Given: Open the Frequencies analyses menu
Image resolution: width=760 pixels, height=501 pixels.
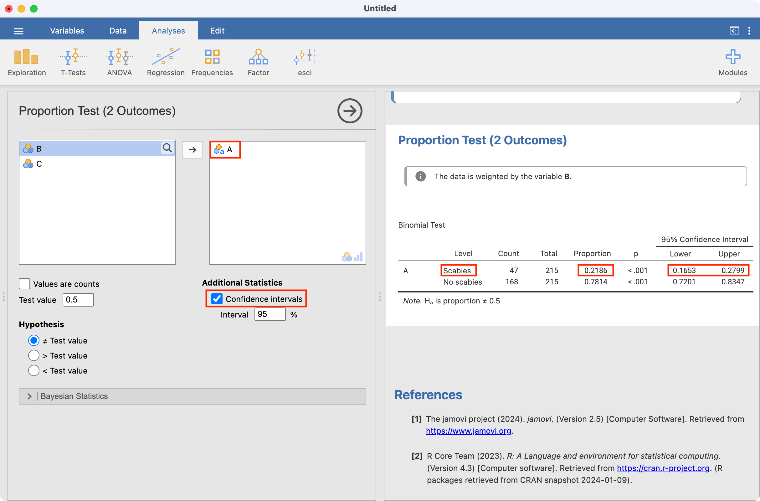Looking at the screenshot, I should [212, 62].
